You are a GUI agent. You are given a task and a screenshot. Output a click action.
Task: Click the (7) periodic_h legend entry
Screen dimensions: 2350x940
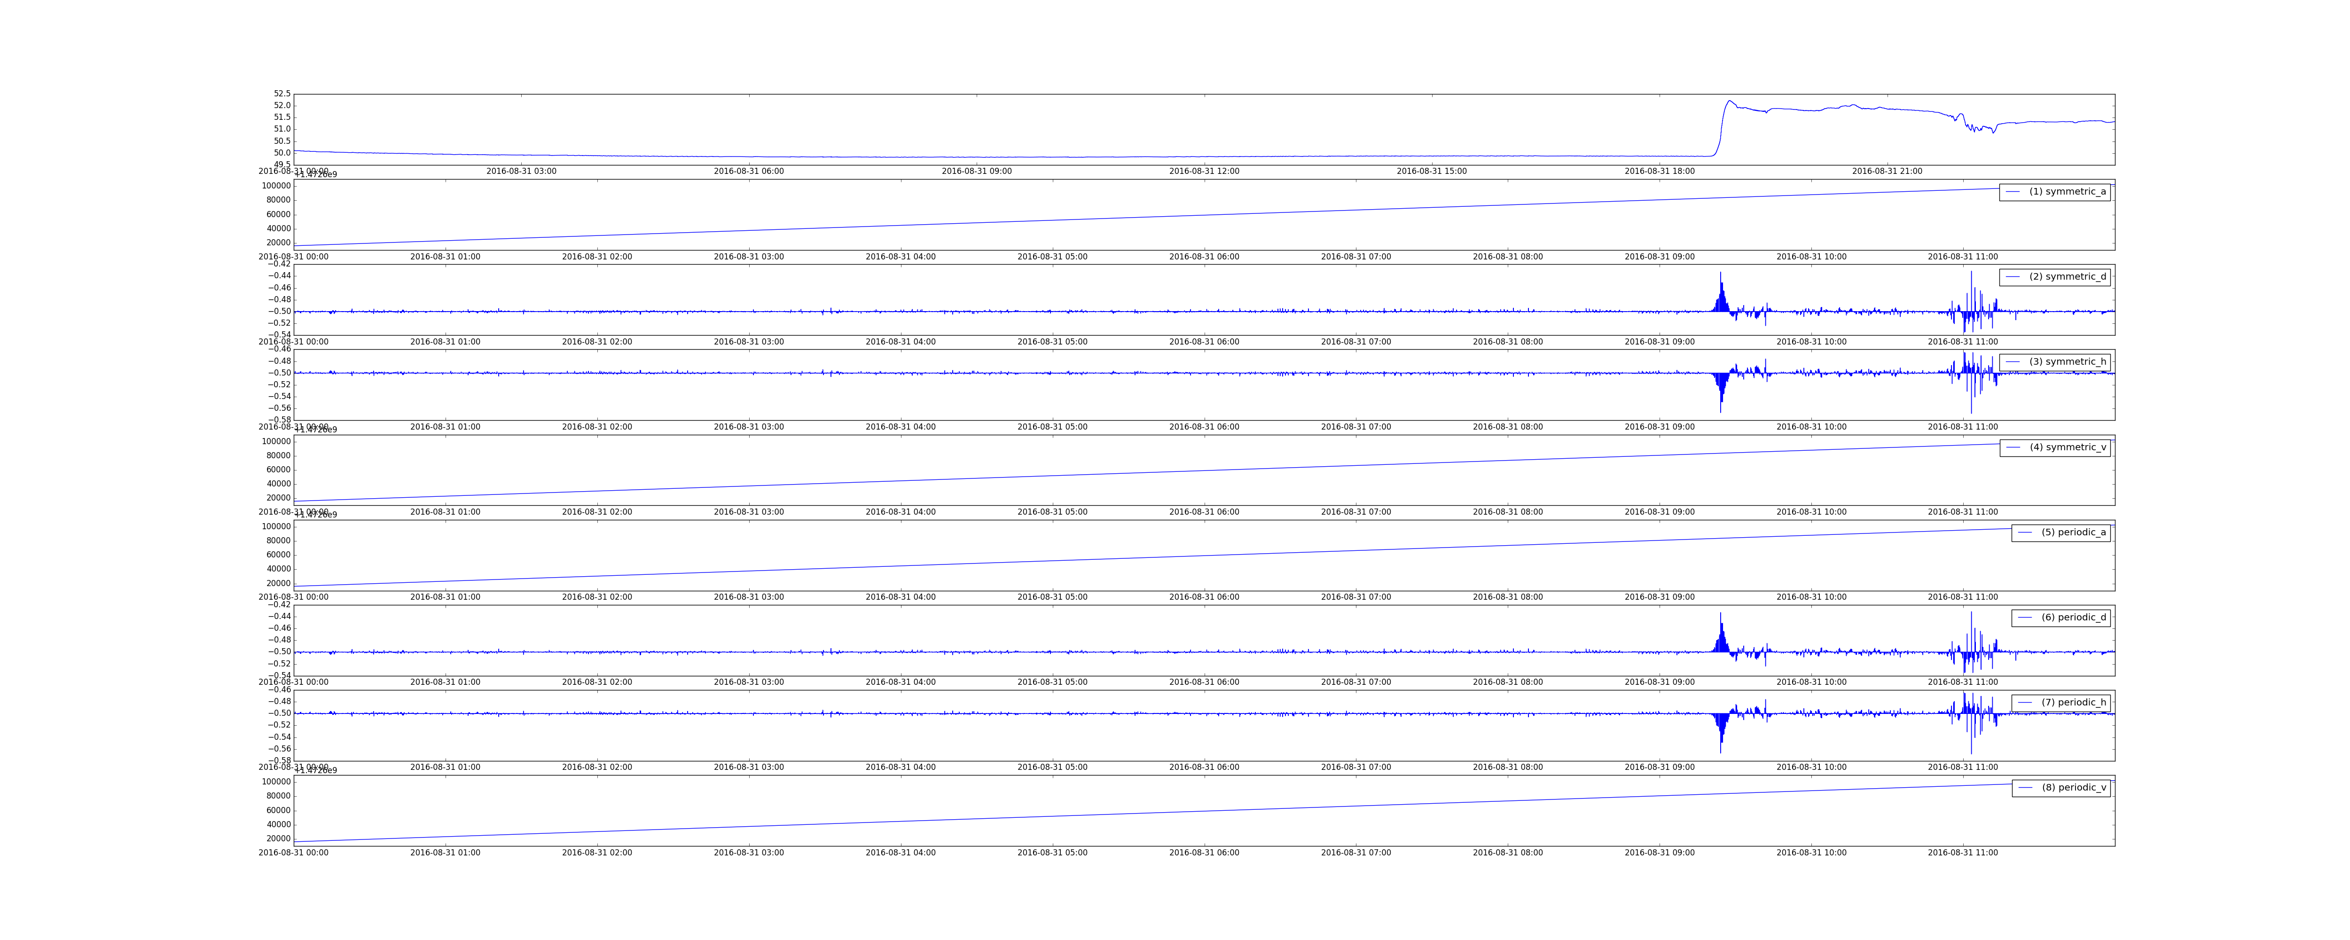pyautogui.click(x=2061, y=703)
